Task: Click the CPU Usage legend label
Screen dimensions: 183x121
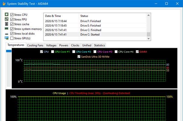Action: point(59,93)
